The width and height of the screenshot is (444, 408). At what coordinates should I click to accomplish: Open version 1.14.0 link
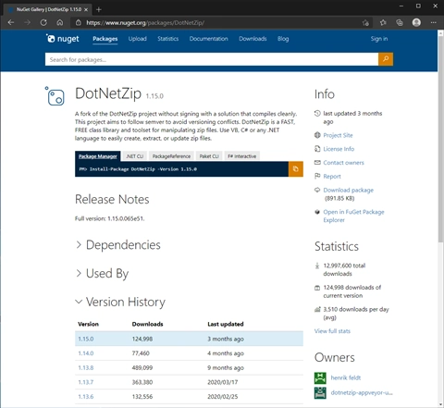pos(86,353)
